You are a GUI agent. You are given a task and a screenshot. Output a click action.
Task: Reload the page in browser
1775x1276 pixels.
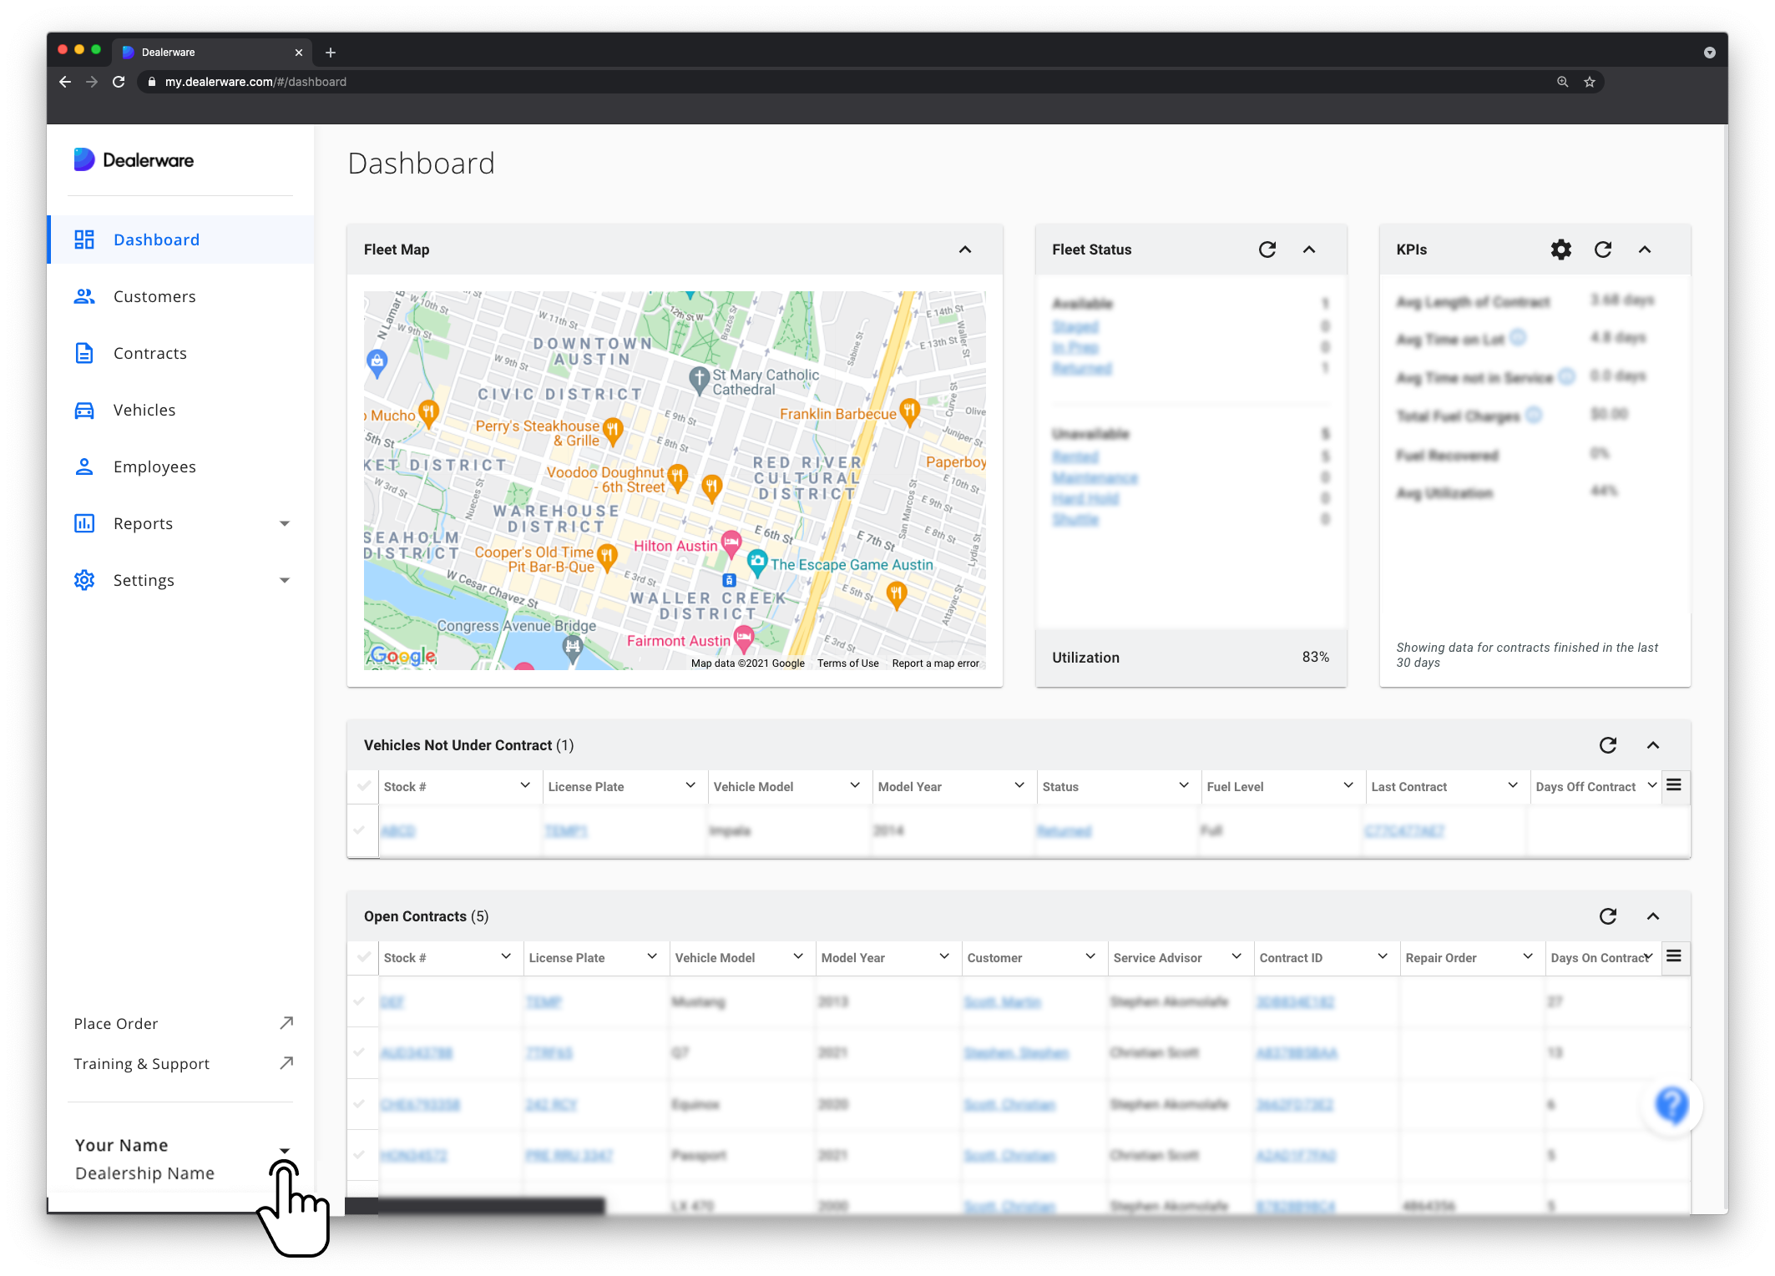pyautogui.click(x=119, y=82)
